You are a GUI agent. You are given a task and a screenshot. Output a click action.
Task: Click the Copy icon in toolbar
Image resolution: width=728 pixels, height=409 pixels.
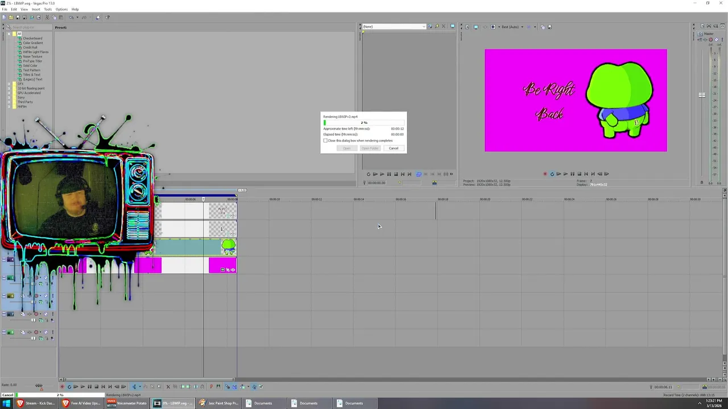coord(54,17)
